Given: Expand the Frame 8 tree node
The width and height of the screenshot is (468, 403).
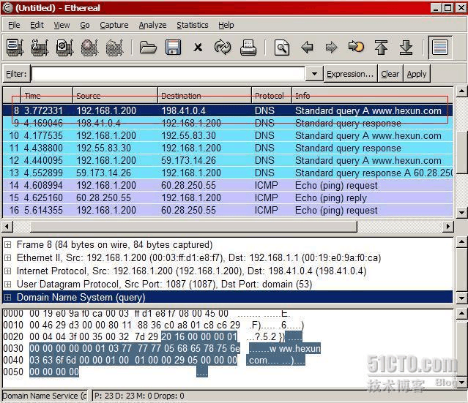Looking at the screenshot, I should point(8,245).
